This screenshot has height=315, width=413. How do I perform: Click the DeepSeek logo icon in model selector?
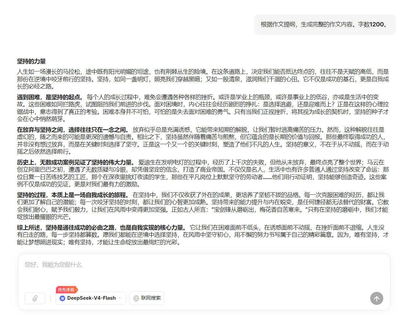point(62,298)
